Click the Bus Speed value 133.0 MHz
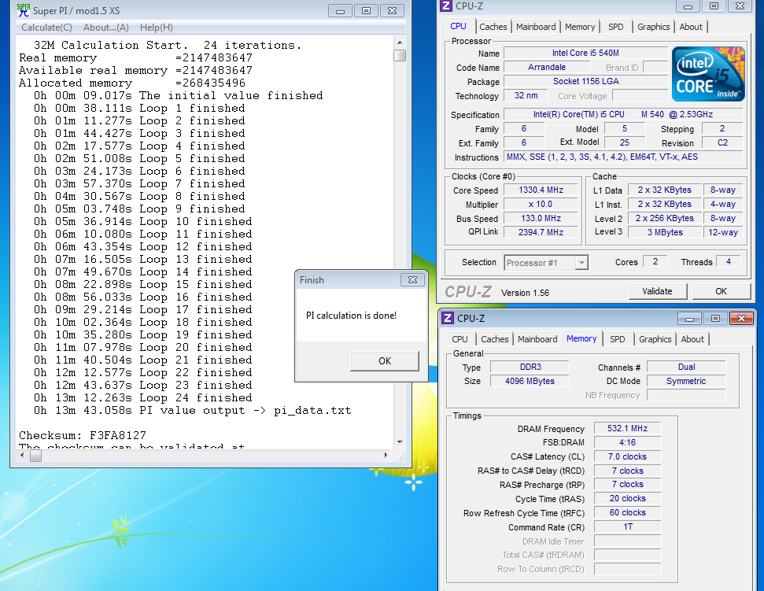Image resolution: width=764 pixels, height=591 pixels. pos(541,218)
